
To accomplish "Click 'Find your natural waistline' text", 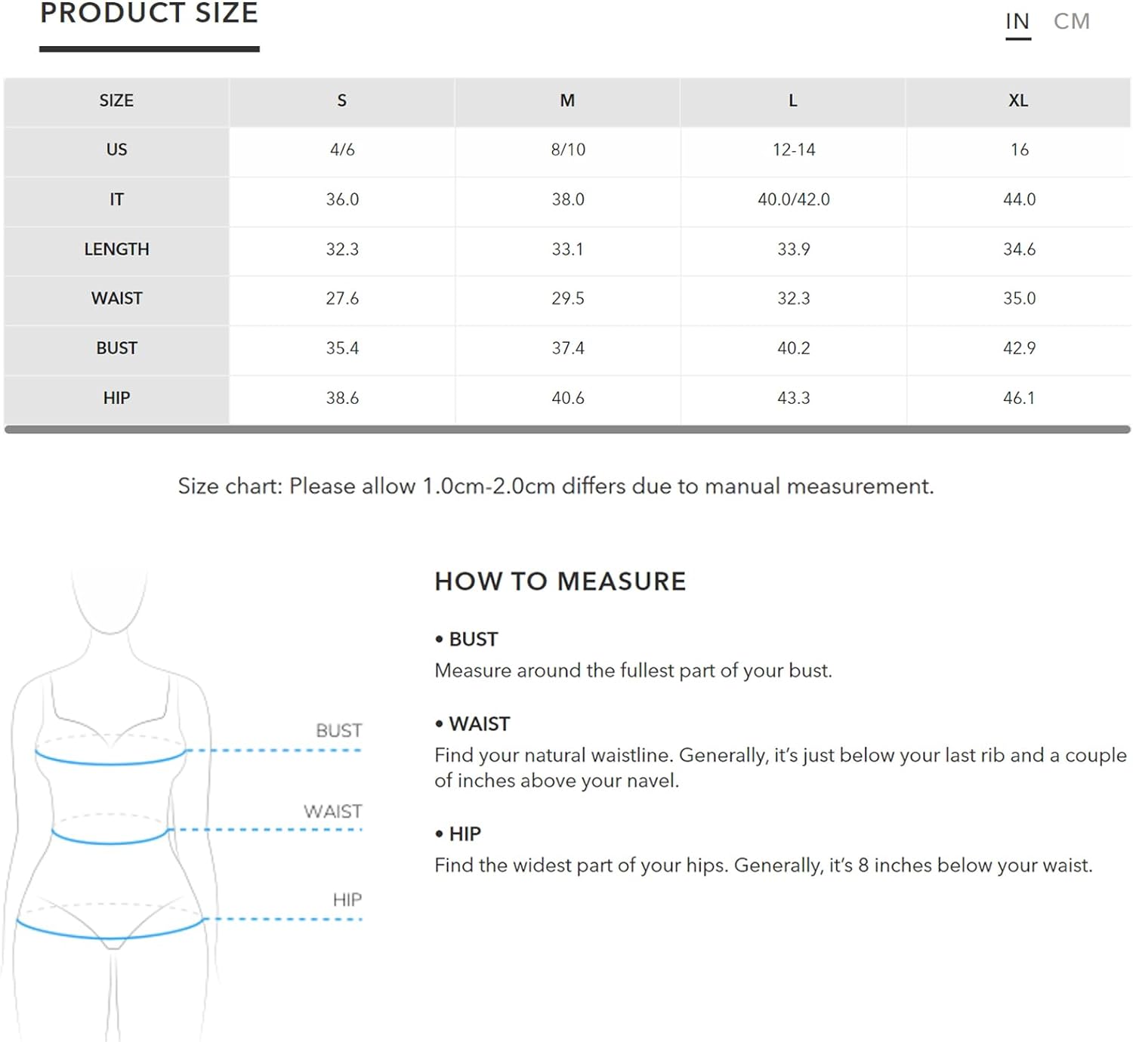I will (x=780, y=768).
